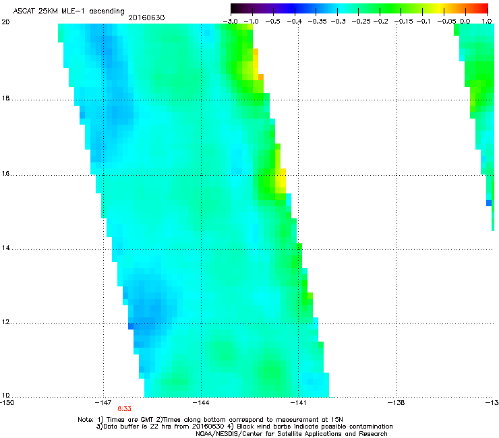Click the dark blue pixel in the right swath strip
499x438 pixels.
tap(489, 203)
